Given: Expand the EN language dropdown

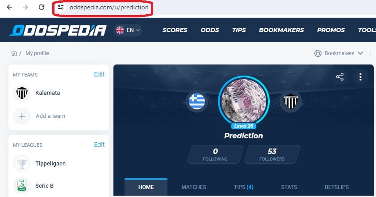Looking at the screenshot, I should [x=128, y=30].
